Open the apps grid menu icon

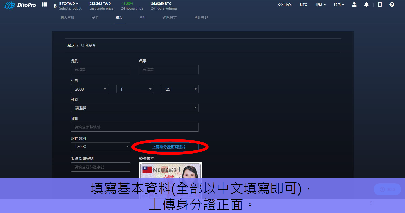point(44,5)
